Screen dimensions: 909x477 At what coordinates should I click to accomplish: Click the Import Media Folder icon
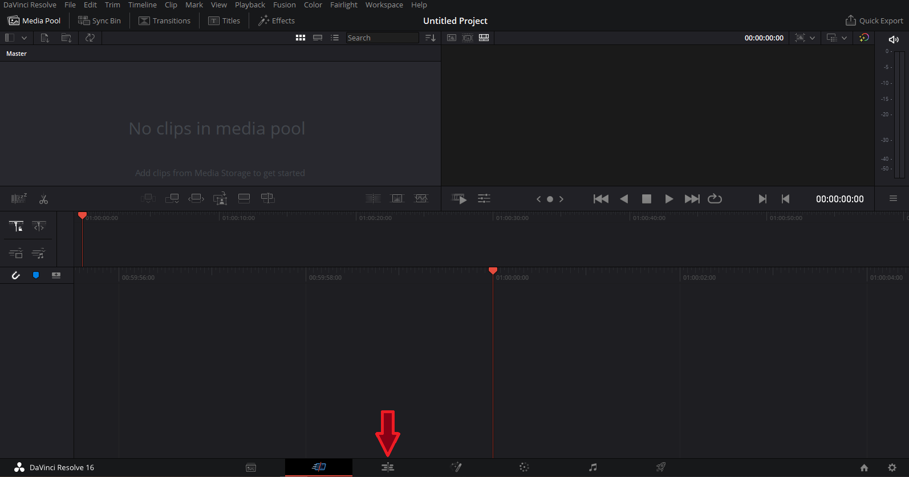tap(66, 38)
